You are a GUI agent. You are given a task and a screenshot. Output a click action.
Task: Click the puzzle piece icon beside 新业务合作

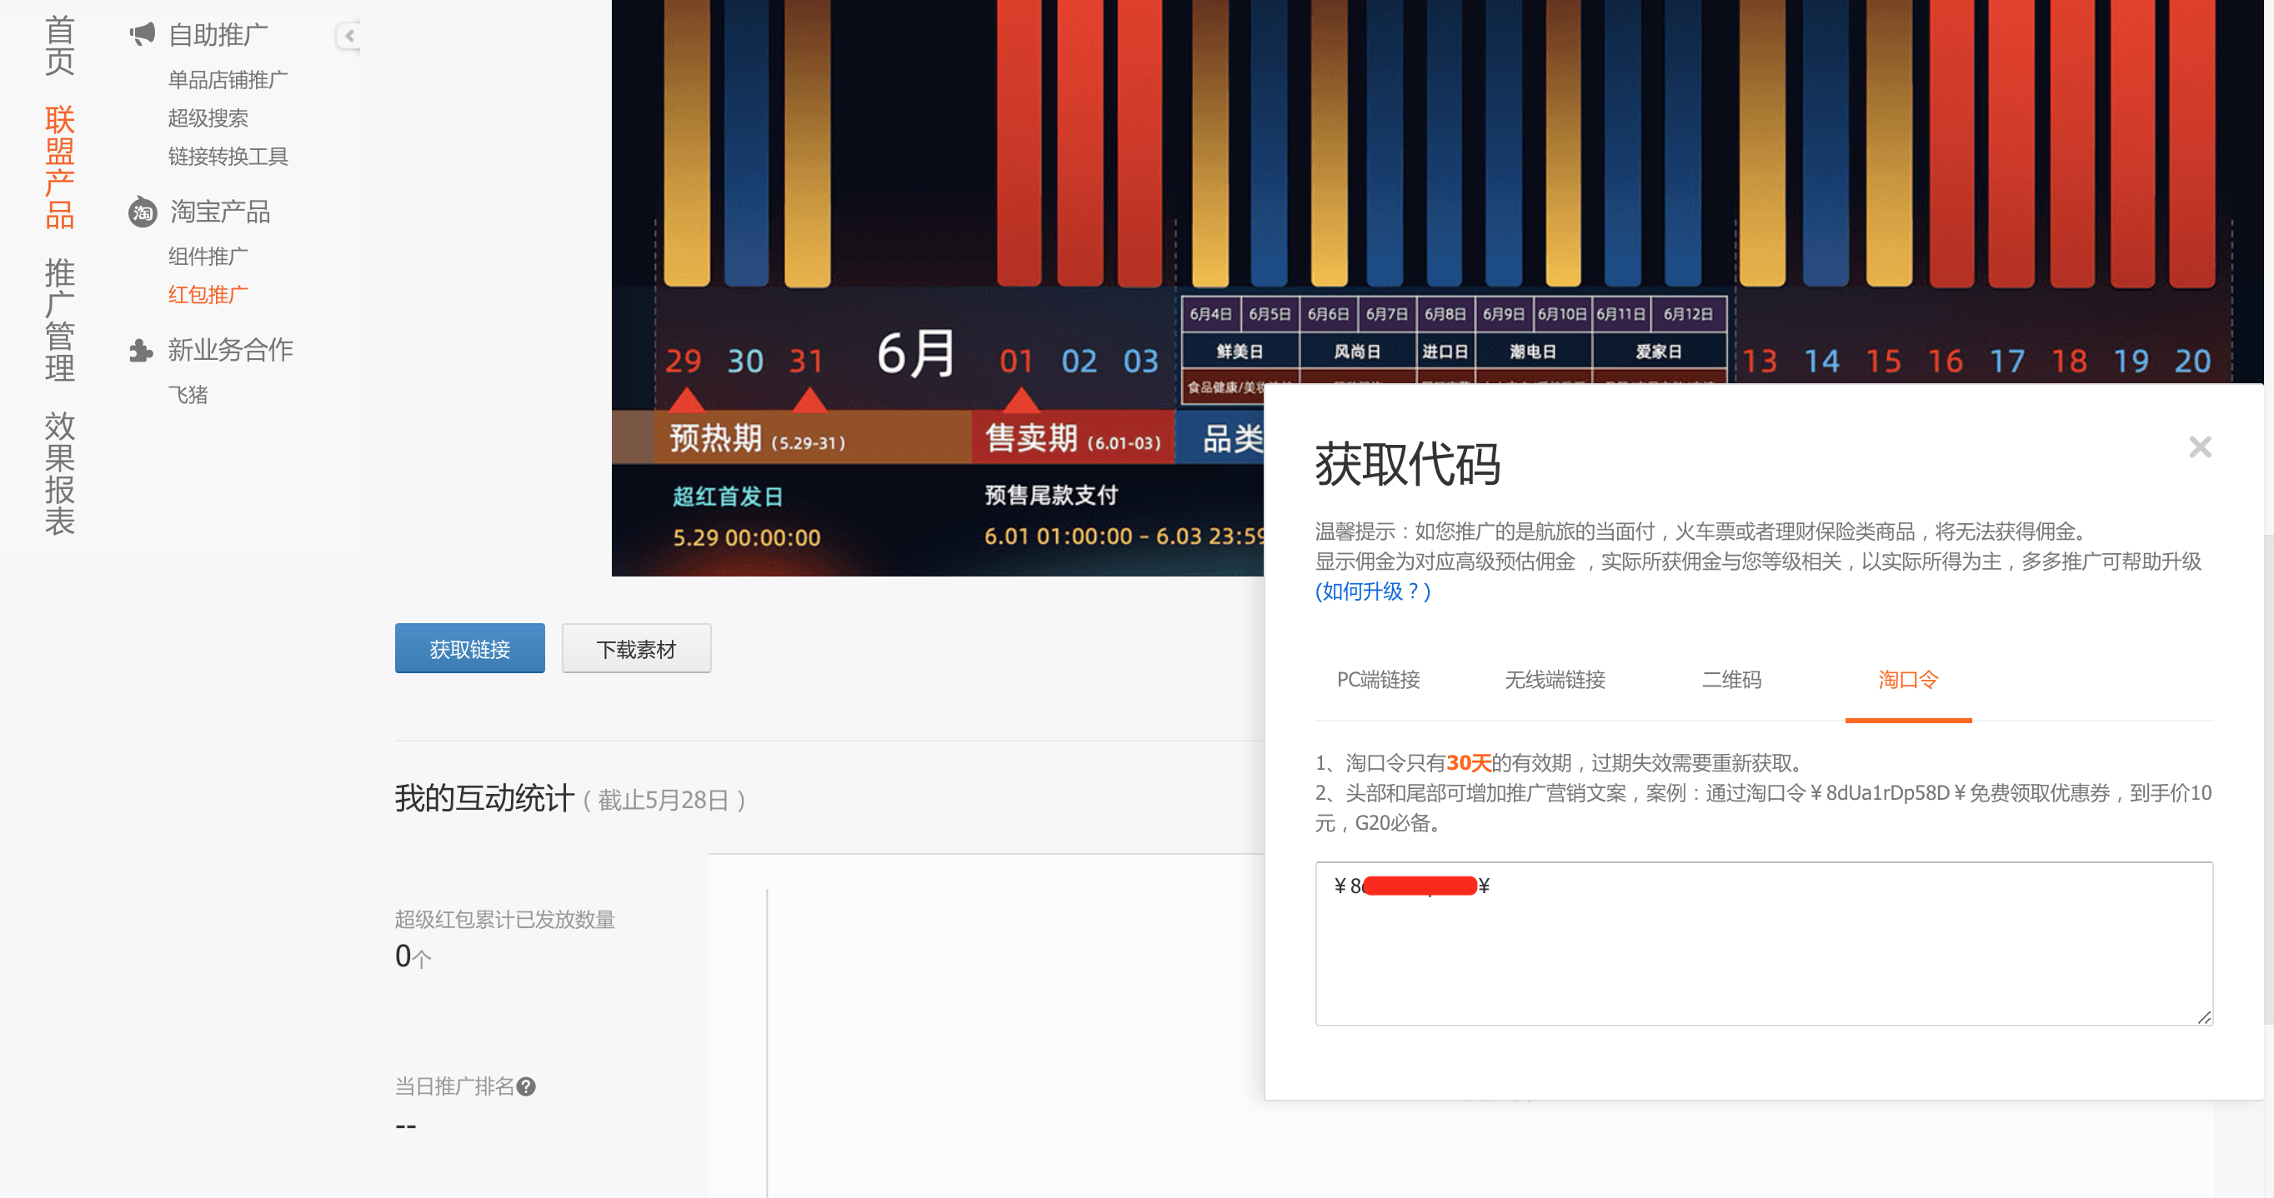coord(140,350)
